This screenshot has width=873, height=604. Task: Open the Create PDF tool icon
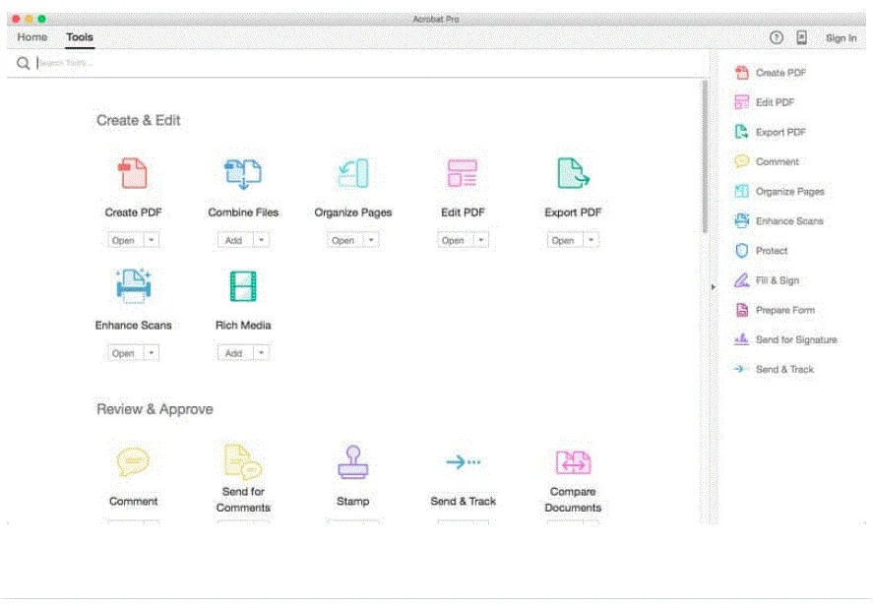133,173
